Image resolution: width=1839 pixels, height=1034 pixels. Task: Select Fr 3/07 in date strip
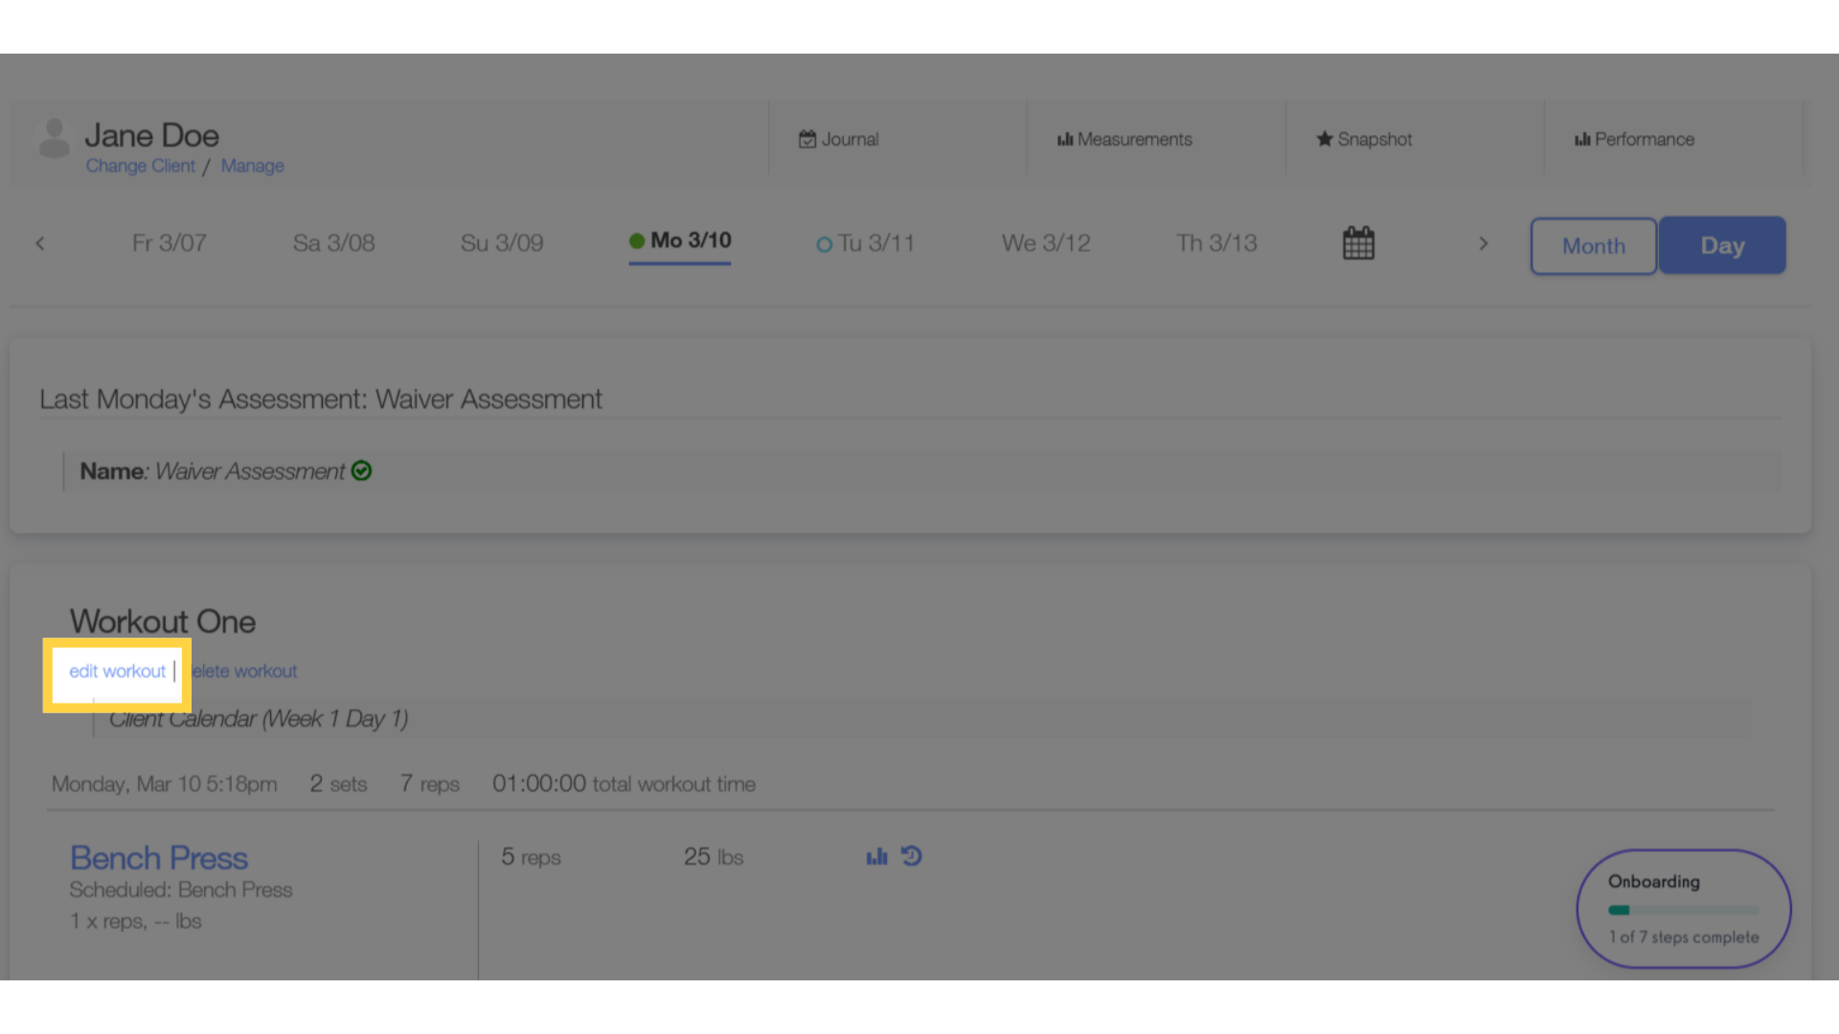pyautogui.click(x=169, y=243)
